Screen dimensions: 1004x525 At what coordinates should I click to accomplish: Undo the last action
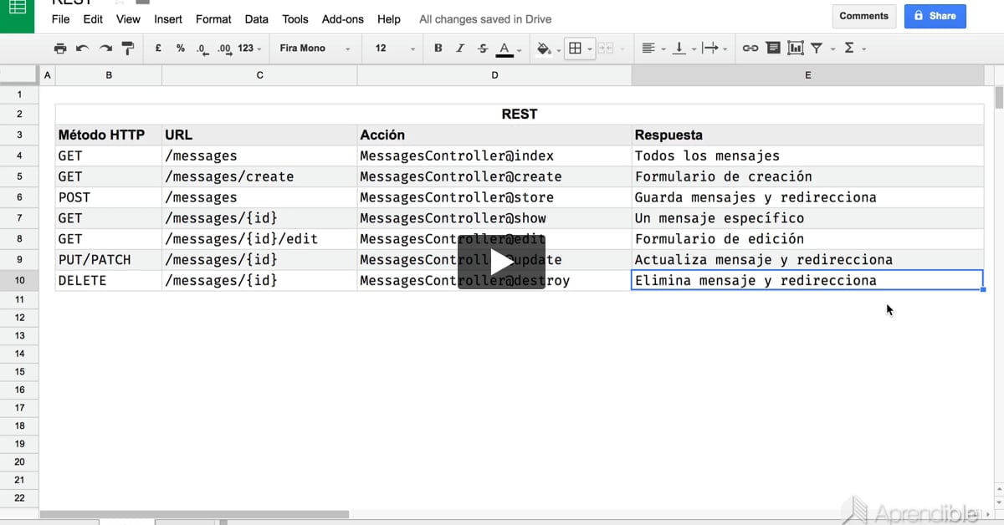[x=82, y=48]
